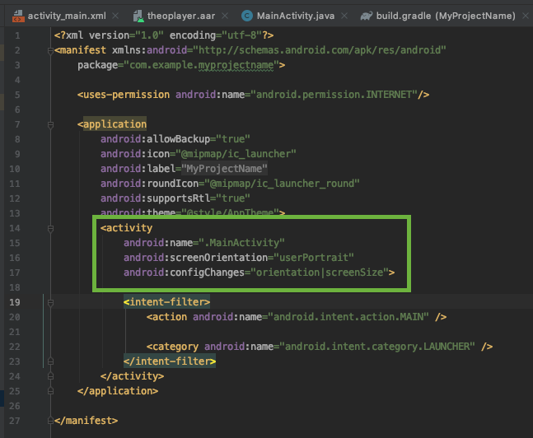
Task: Open the build.gradle (MyProjectName) tab
Action: (x=449, y=16)
